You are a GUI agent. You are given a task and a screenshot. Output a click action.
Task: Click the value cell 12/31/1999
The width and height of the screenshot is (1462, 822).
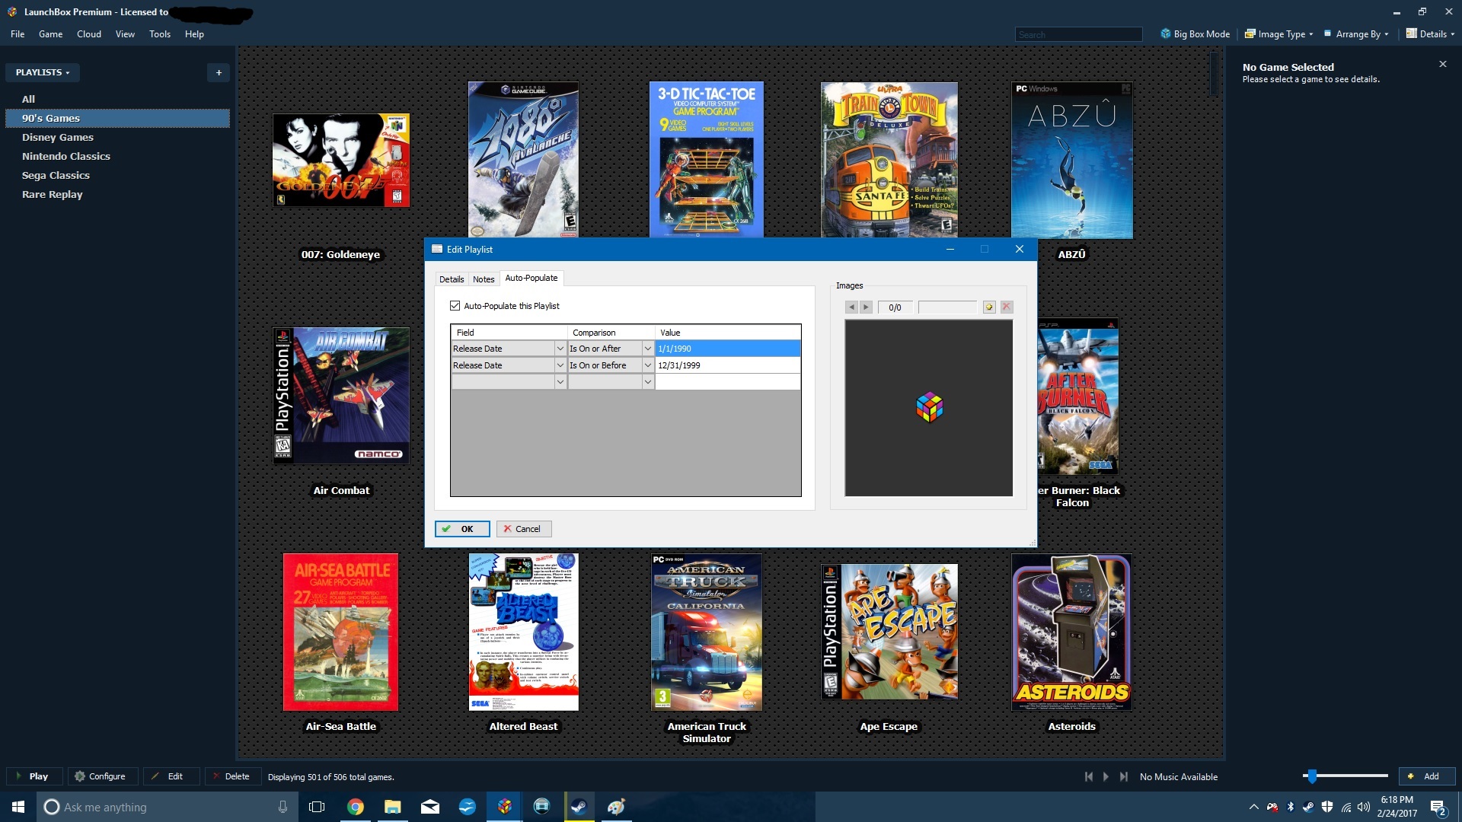tap(727, 365)
